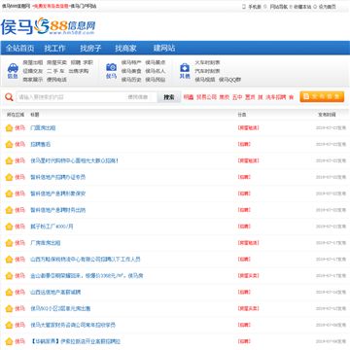Click 【招聘】 tag in 招聘售后 row

(244, 144)
